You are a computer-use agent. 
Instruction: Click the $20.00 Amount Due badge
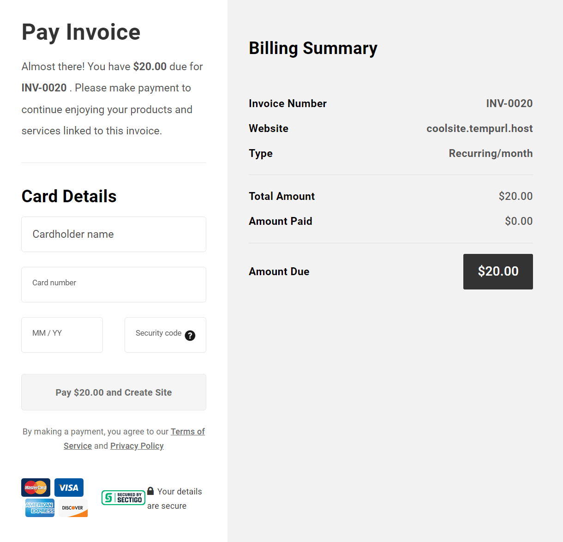coord(498,271)
